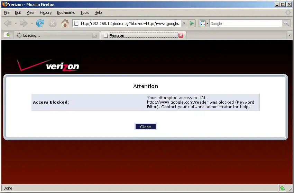Click the Attention heading

pyautogui.click(x=146, y=86)
